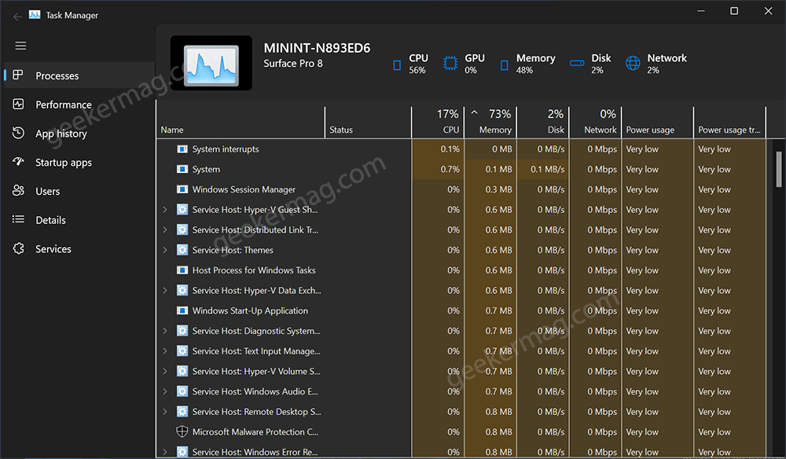Sort by the Name column header

[241, 123]
